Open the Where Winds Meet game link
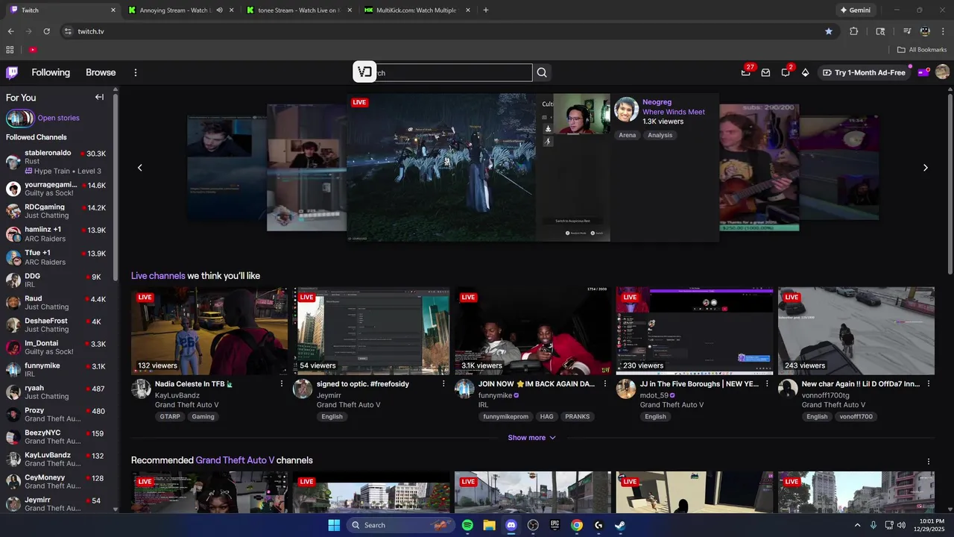This screenshot has height=537, width=954. coord(674,112)
